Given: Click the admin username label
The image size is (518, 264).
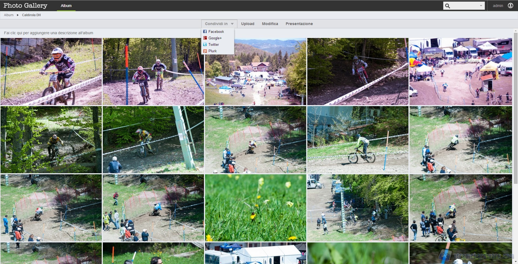Looking at the screenshot, I should [x=498, y=6].
